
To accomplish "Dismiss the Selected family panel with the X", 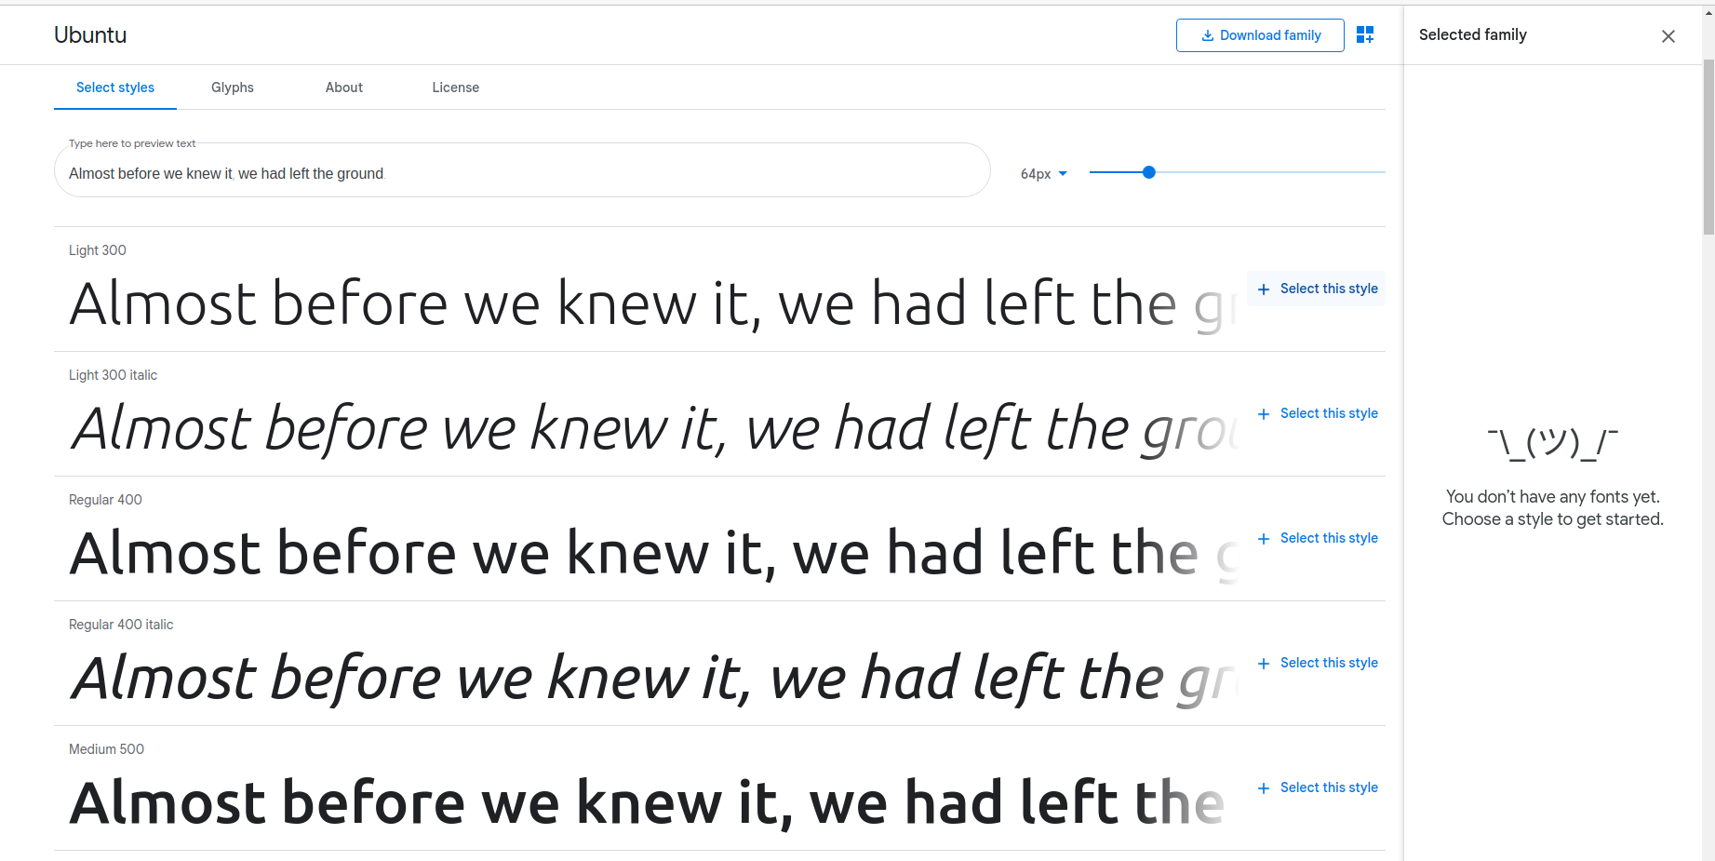I will [x=1668, y=36].
